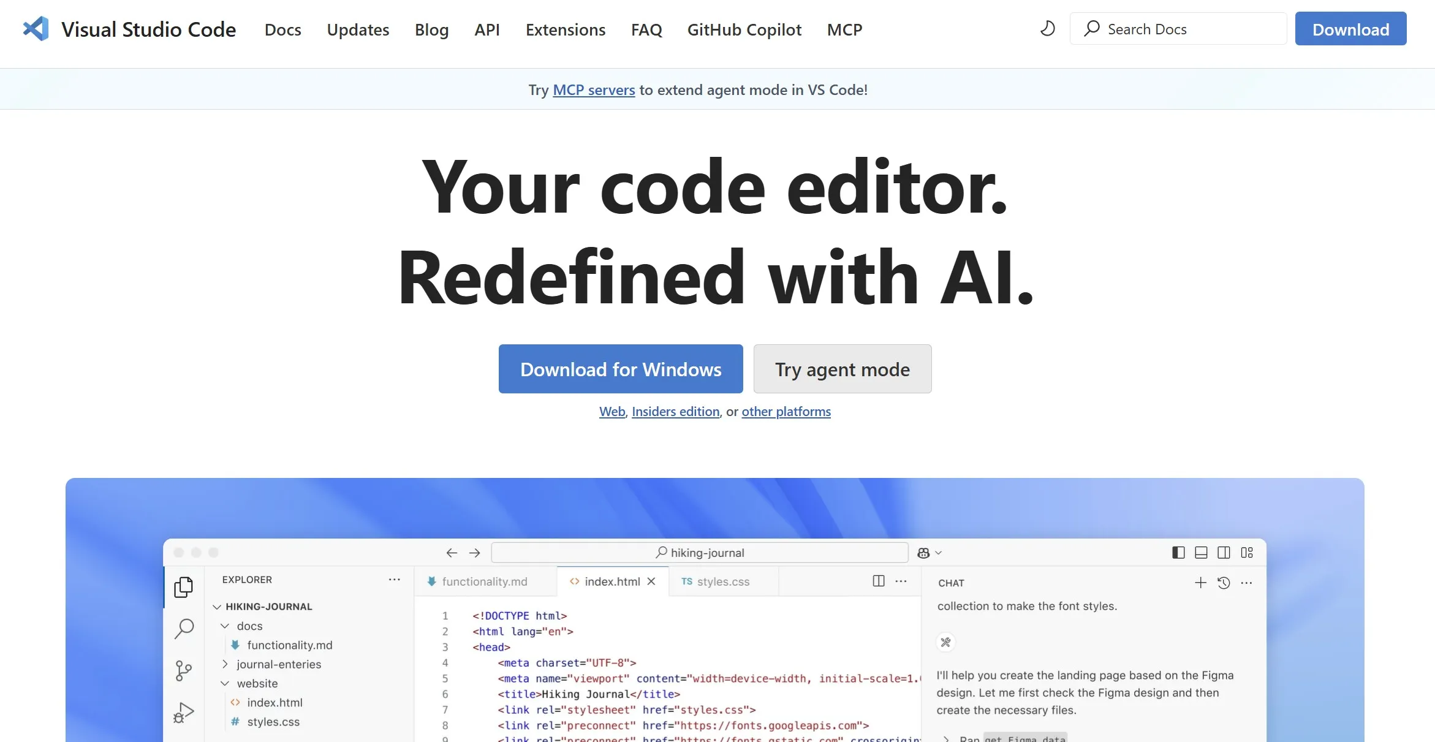
Task: Click the Search magnifier in activity bar
Action: [184, 628]
